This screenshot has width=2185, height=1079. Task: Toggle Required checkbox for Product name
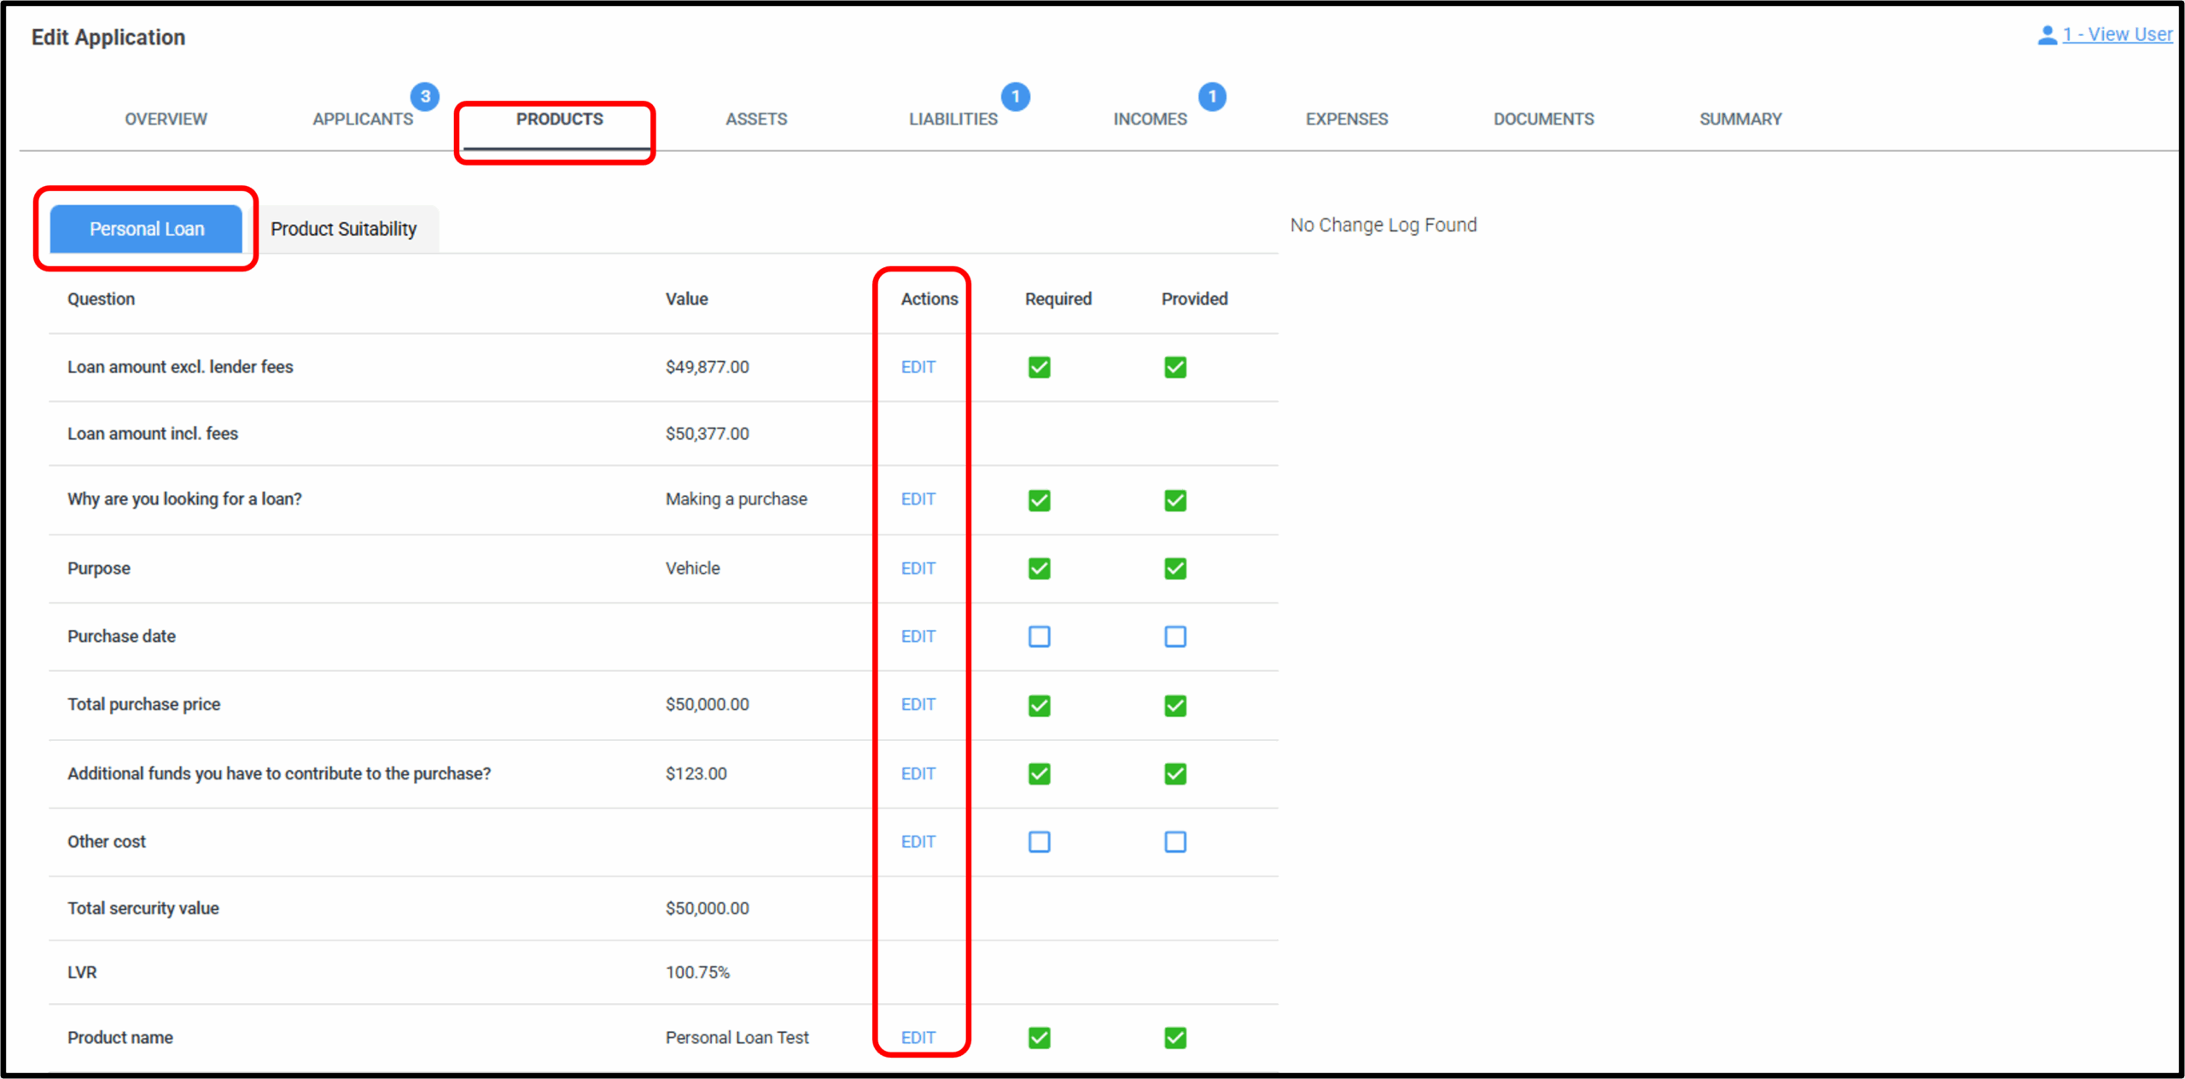pyautogui.click(x=1039, y=1038)
